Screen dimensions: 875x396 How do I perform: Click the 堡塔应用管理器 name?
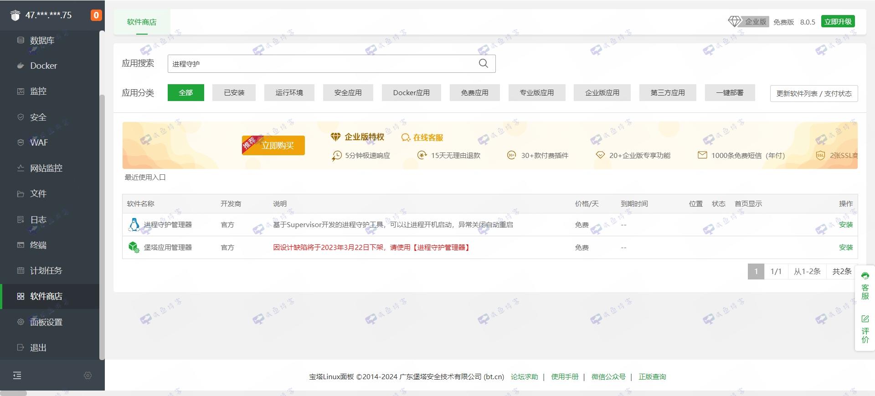point(168,247)
